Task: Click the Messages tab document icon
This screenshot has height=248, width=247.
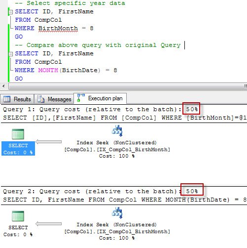Action: click(x=41, y=99)
